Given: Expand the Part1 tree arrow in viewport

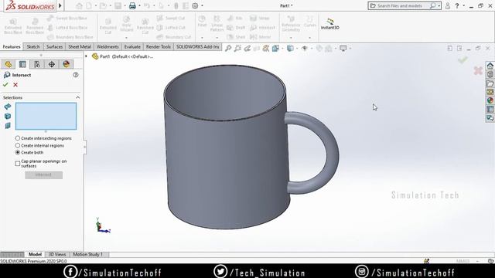Looking at the screenshot, I should pos(86,56).
